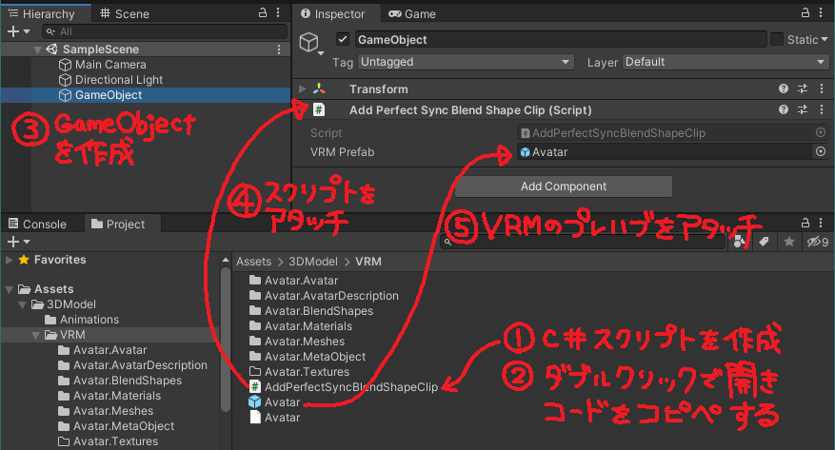
Task: Click the VRM Prefab object picker circle
Action: (x=821, y=152)
